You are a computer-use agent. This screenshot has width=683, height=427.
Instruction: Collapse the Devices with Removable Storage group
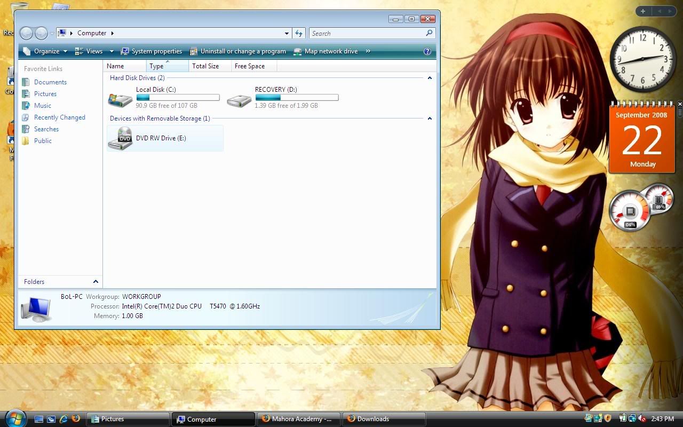(x=430, y=118)
